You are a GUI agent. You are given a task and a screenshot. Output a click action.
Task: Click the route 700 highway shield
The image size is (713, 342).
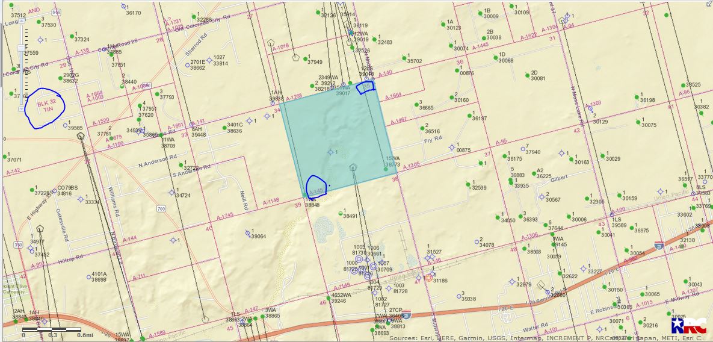pos(161,209)
